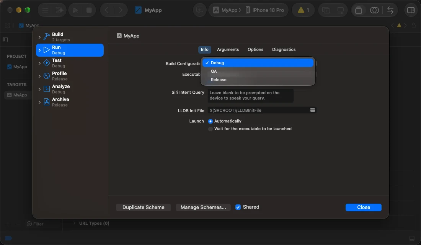The height and width of the screenshot is (245, 421).
Task: Click the MyApp breadcrumb in the jump bar
Action: (29, 26)
